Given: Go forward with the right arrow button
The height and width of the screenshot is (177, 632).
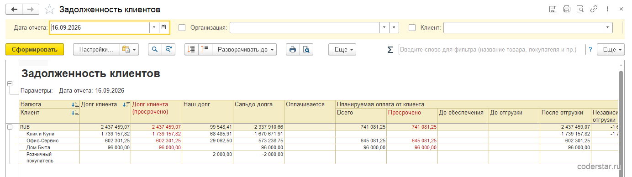Looking at the screenshot, I should click(31, 9).
